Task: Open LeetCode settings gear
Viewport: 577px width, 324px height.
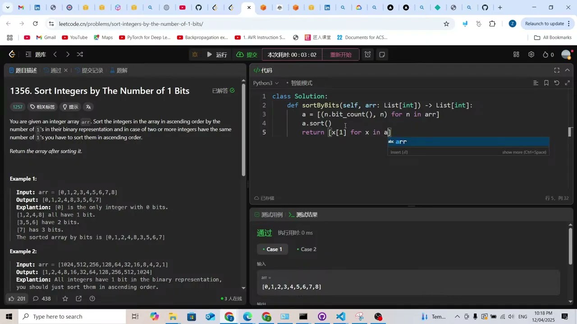Action: click(x=531, y=54)
